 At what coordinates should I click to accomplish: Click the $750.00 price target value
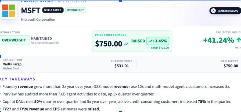coord(109,44)
